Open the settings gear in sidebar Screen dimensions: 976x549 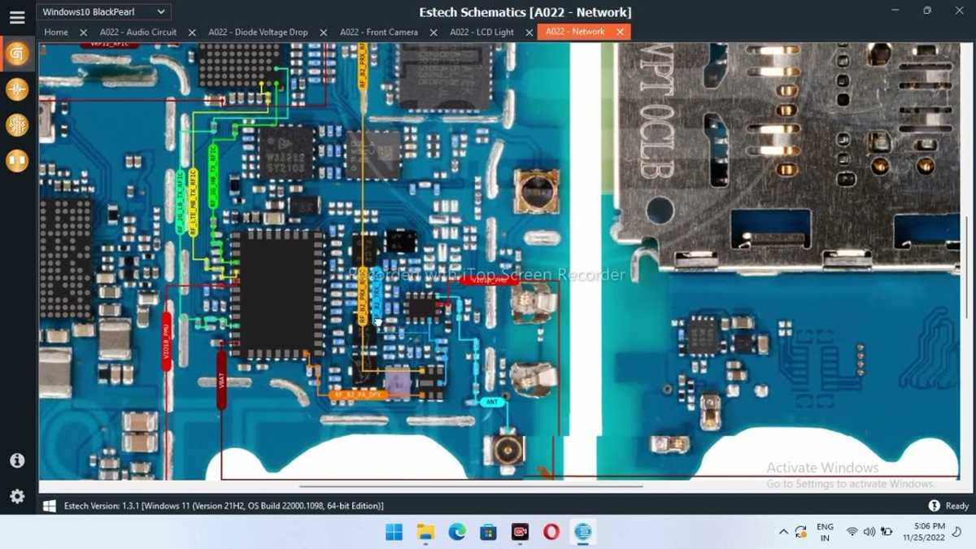17,496
